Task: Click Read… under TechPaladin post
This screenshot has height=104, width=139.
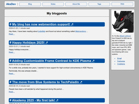Action: tap(12, 92)
